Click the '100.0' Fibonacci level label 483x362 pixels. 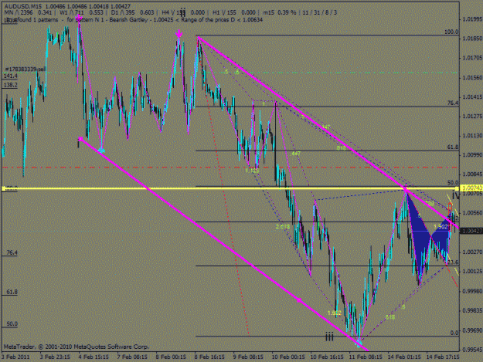click(451, 32)
